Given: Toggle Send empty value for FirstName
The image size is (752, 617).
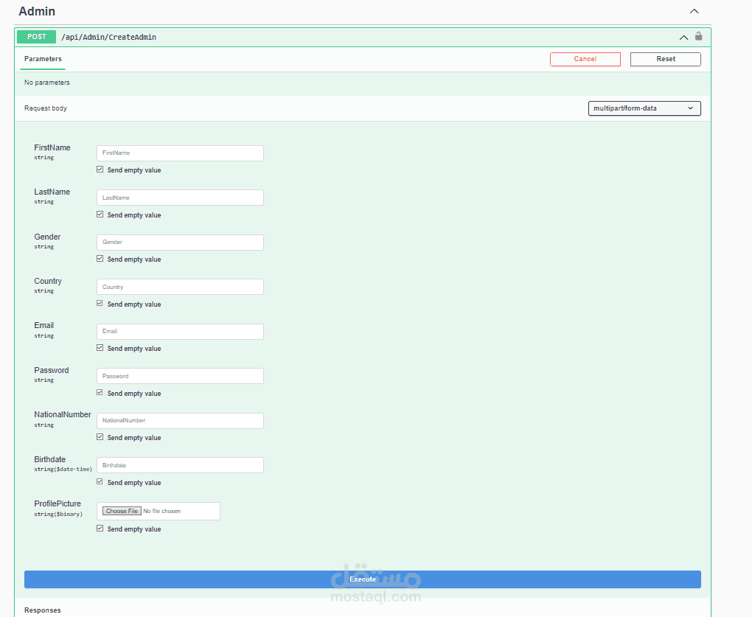Looking at the screenshot, I should pos(100,170).
